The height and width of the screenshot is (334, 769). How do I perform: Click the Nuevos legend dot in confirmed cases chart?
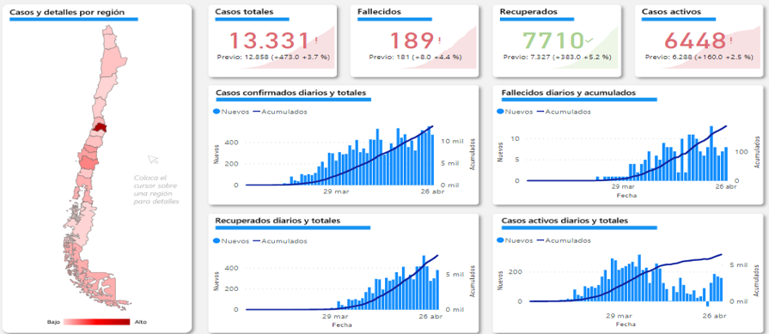pyautogui.click(x=217, y=112)
